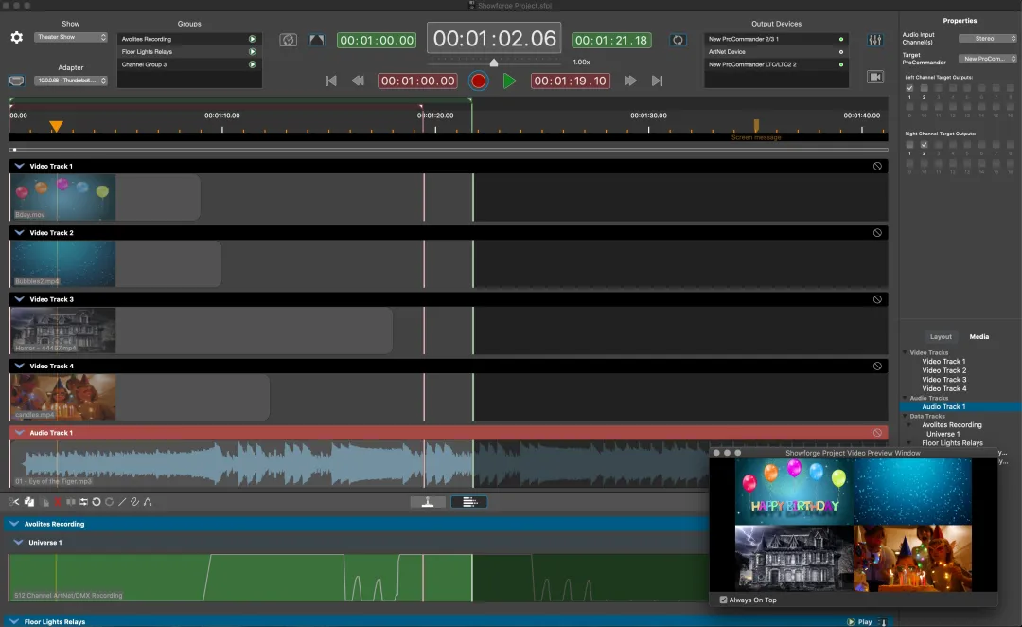
Task: Disable Video Track 4 with its mute icon
Action: 877,366
